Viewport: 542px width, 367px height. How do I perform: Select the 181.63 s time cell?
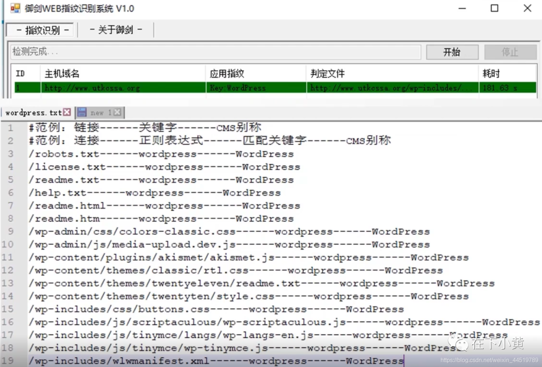(507, 88)
